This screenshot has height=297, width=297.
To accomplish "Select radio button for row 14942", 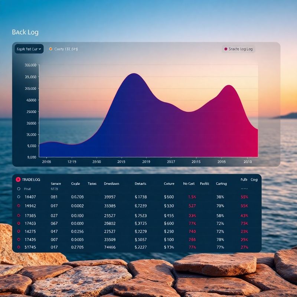I will pos(19,206).
